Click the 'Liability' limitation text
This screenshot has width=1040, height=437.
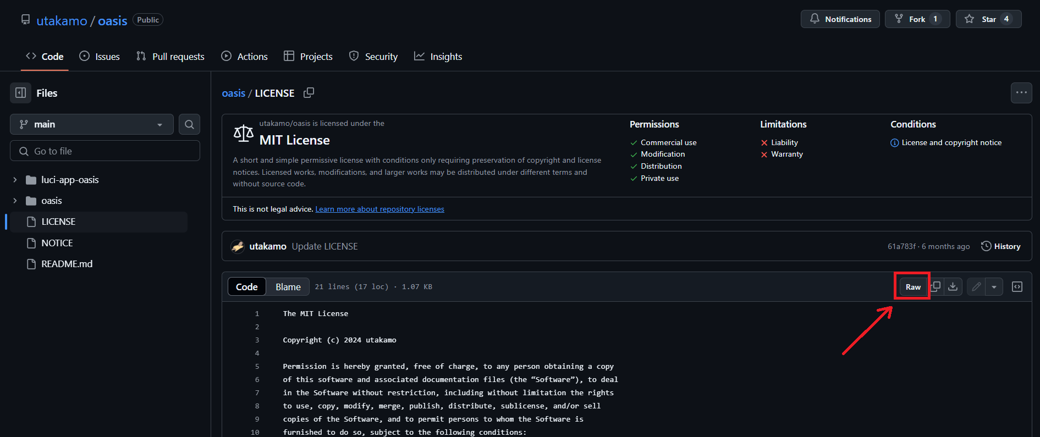point(784,142)
